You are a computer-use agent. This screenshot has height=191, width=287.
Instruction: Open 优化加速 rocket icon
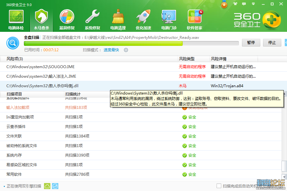pos(143,17)
